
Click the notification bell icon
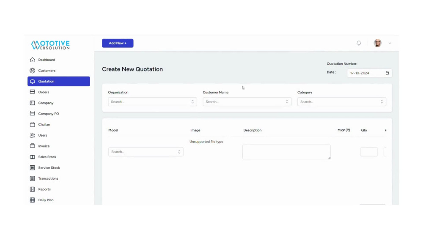[359, 43]
